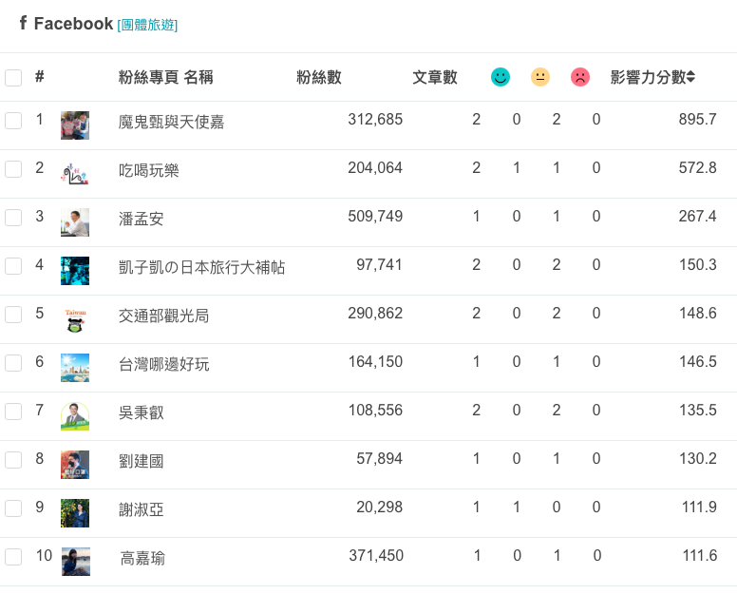Click the 粉絲專頁 名稱 column header
This screenshot has width=737, height=594.
click(165, 77)
